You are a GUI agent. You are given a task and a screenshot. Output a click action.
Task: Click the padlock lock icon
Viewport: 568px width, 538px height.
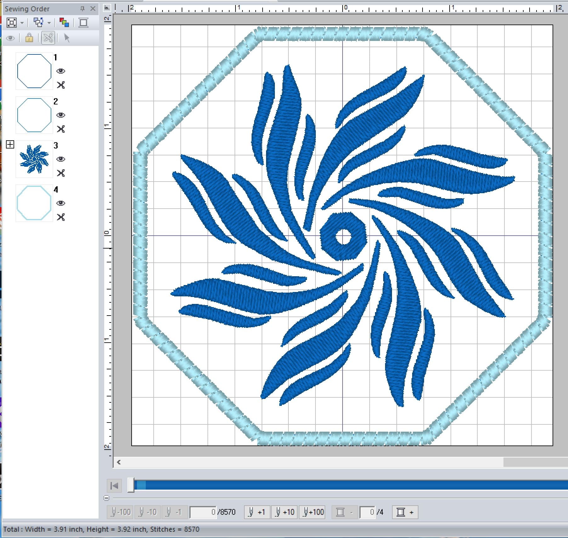tap(29, 38)
